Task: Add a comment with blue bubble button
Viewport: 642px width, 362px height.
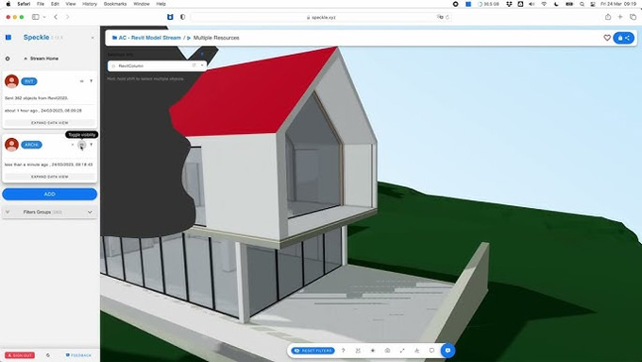Action: (448, 351)
